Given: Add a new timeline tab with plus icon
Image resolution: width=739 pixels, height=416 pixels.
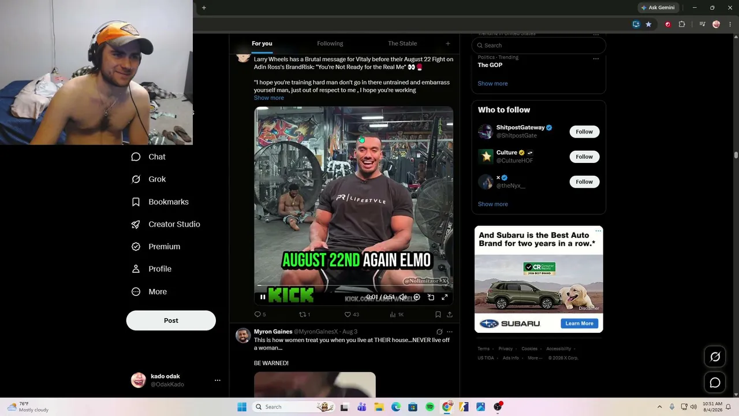Looking at the screenshot, I should [447, 43].
